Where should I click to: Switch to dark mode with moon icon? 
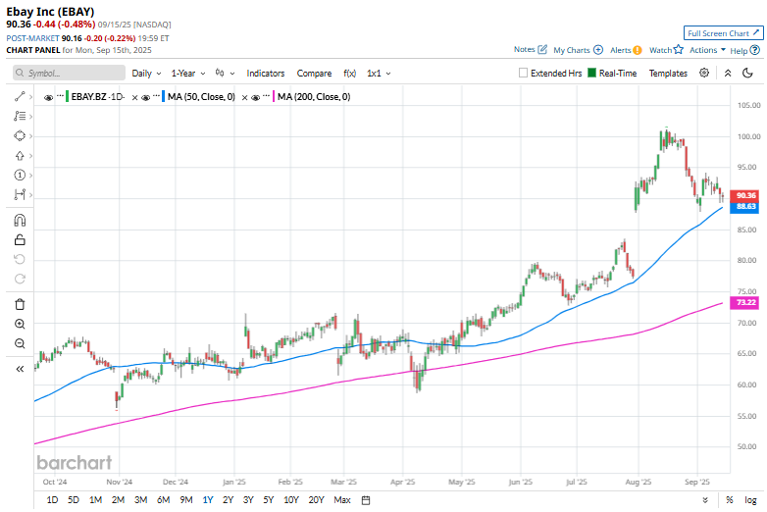[x=747, y=73]
